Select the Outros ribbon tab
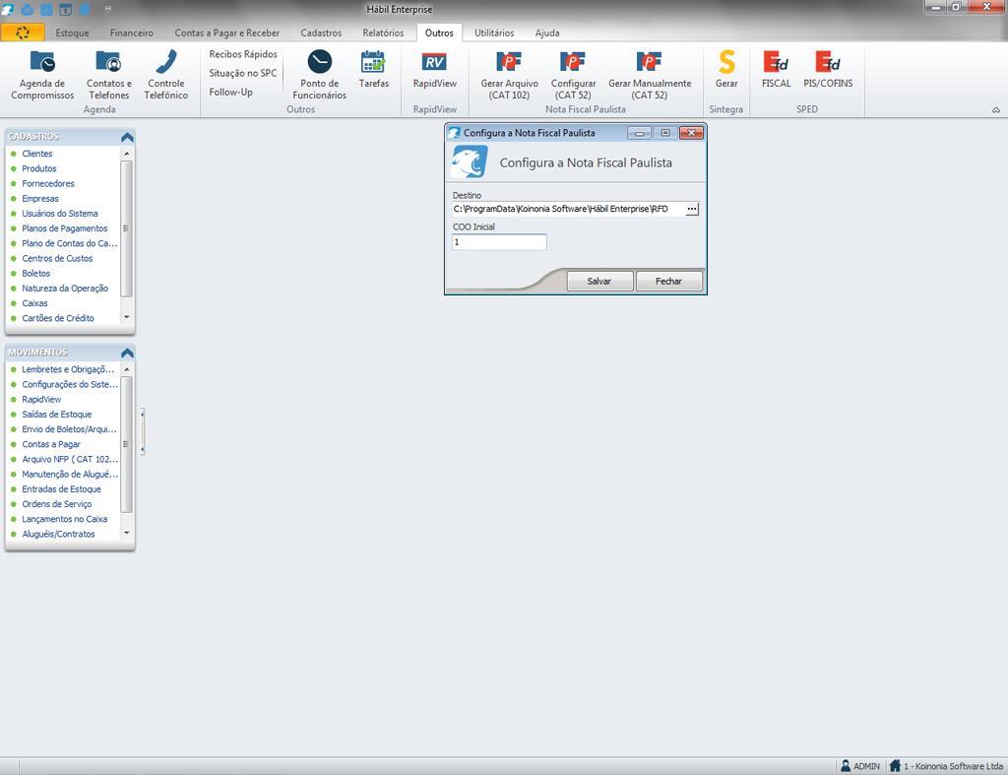 point(439,32)
